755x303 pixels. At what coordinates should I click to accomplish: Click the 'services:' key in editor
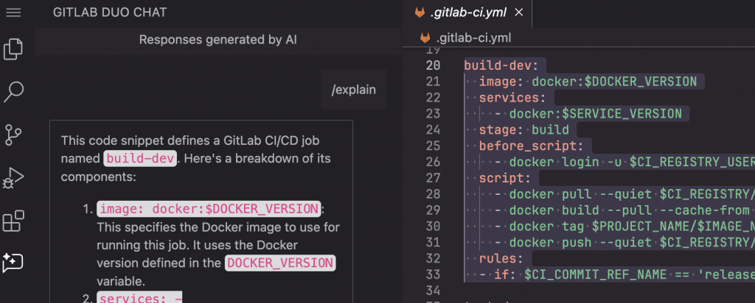pyautogui.click(x=512, y=98)
